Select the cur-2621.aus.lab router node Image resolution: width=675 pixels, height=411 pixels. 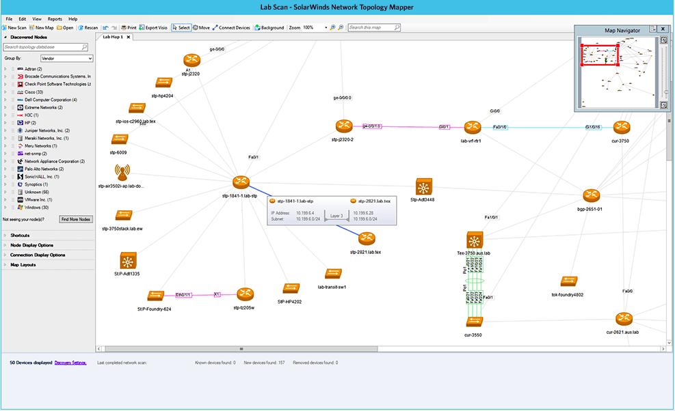click(x=623, y=319)
